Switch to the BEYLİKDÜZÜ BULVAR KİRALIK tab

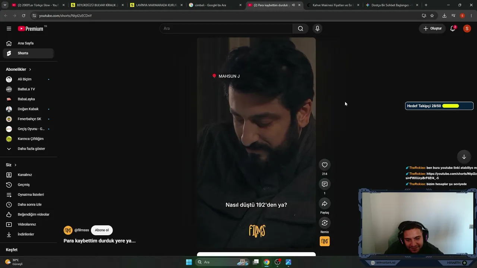pos(97,5)
